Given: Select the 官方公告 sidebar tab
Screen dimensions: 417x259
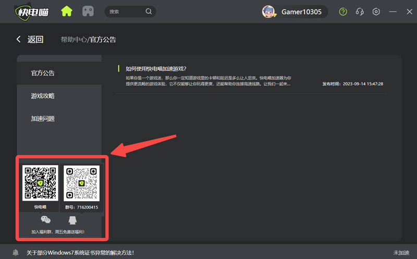Looking at the screenshot, I should tap(59, 73).
